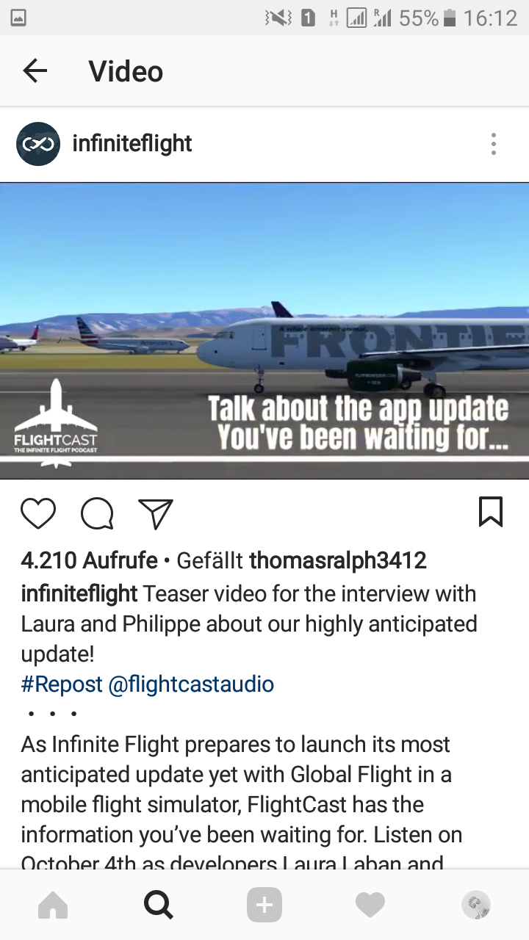Open the infiniteflight profile picture

coord(38,144)
